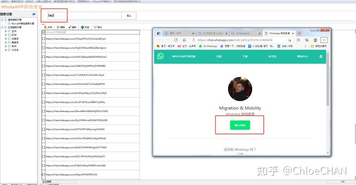Toggle the WhatsAPP群组搜索引擎 checkbox

9,24
